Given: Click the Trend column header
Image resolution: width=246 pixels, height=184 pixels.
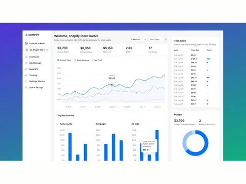Looking at the screenshot, I should click(x=209, y=50).
